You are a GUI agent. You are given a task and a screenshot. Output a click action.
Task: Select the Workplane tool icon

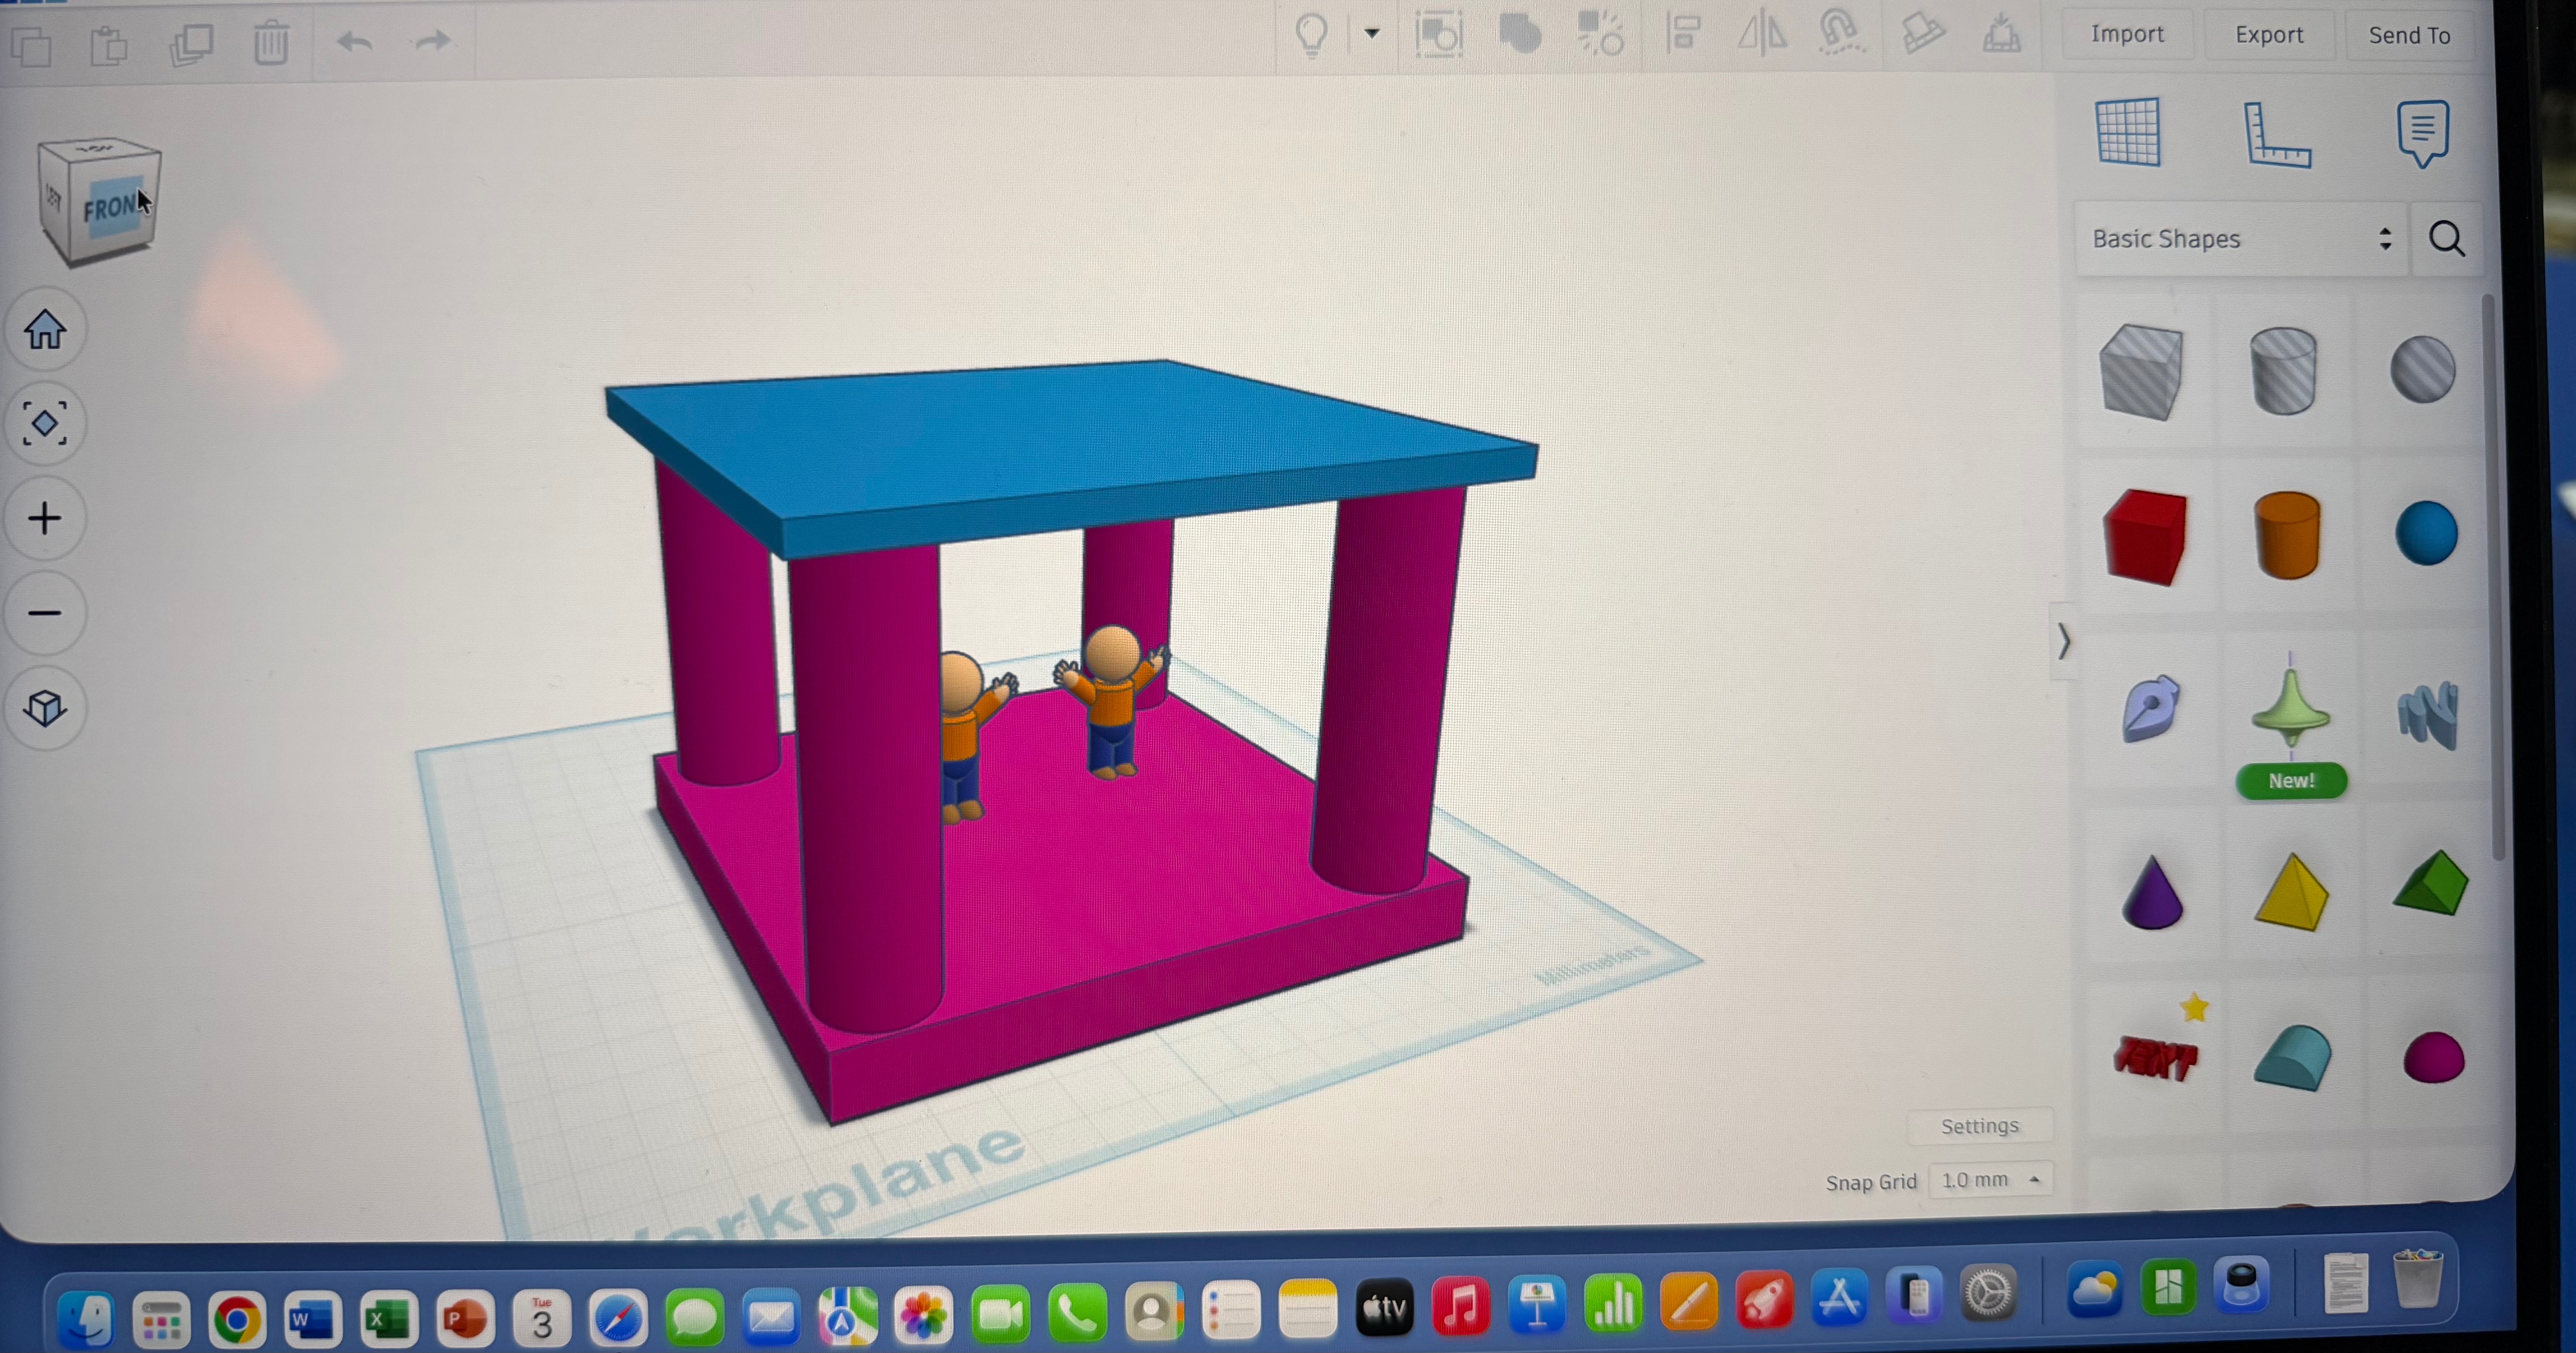[x=2128, y=133]
